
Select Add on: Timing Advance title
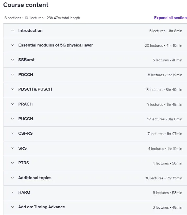[42, 207]
